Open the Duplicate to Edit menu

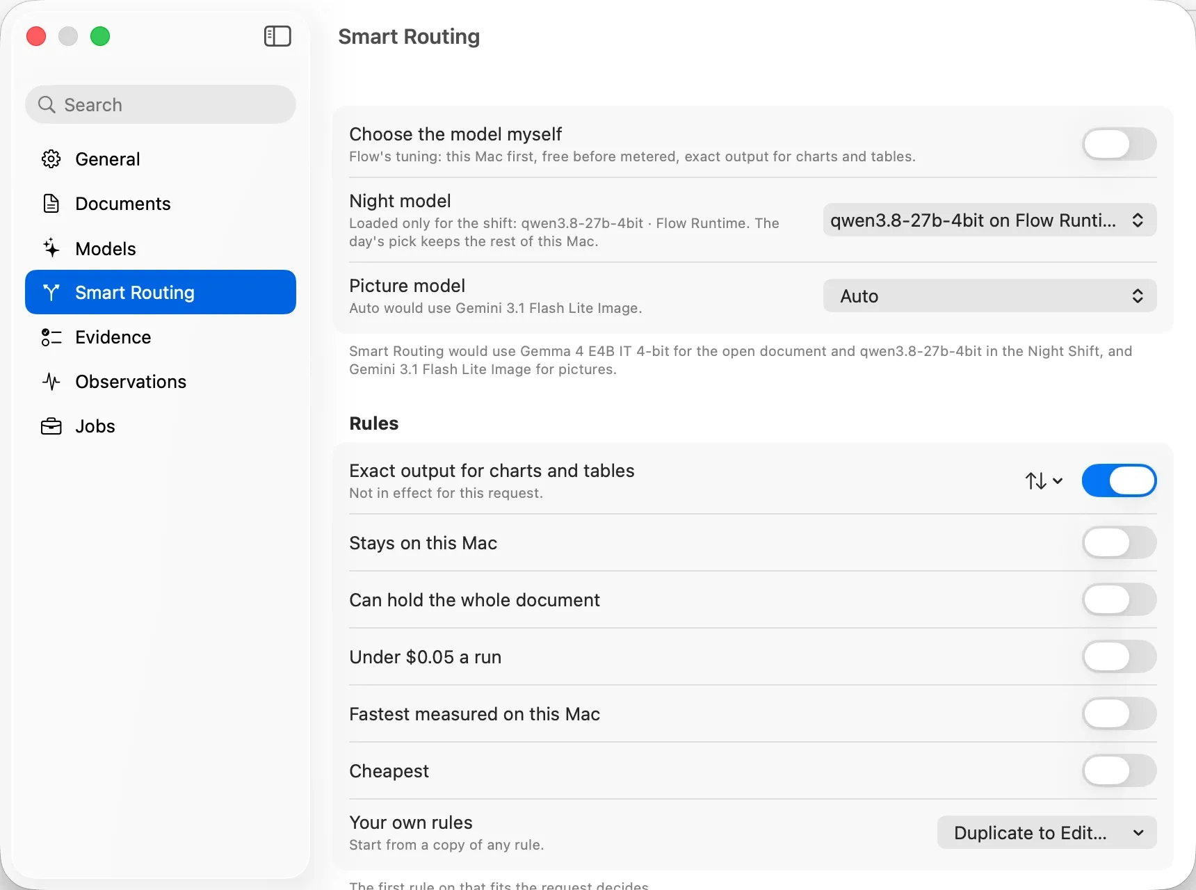click(x=1046, y=833)
